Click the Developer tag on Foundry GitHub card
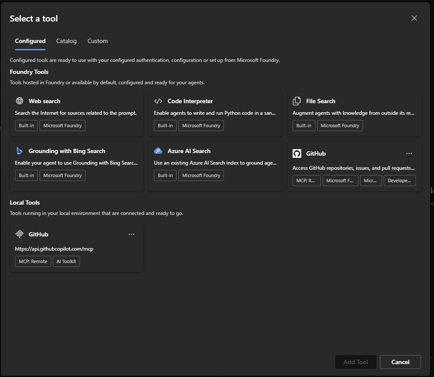434x377 pixels. point(399,181)
